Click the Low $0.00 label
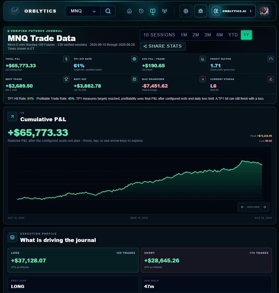Screen dimensions: 279x293 (266, 141)
